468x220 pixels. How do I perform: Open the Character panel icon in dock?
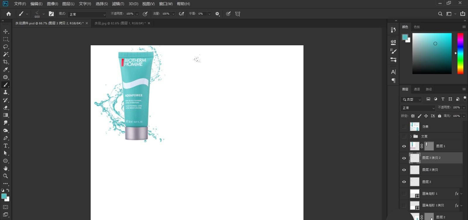(x=393, y=72)
